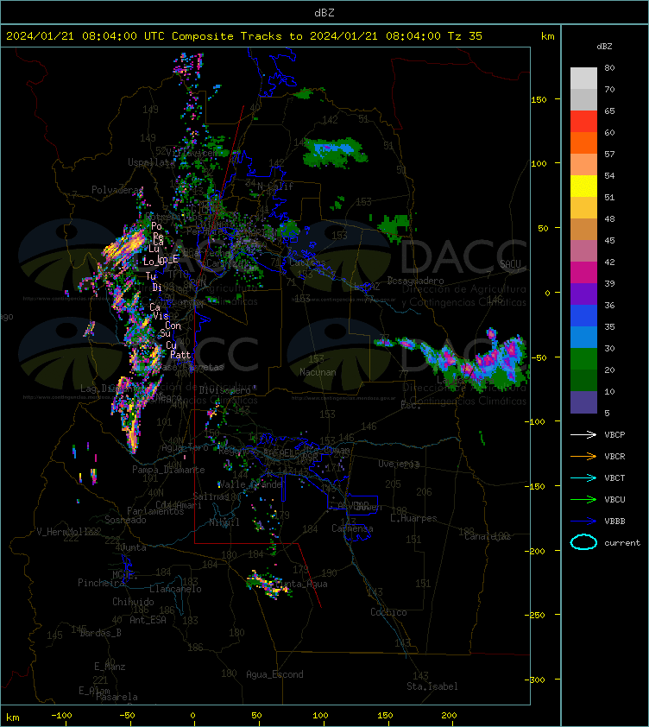This screenshot has height=727, width=649.
Task: Pick the slate purple bottom swatch of scale
Action: [x=583, y=402]
